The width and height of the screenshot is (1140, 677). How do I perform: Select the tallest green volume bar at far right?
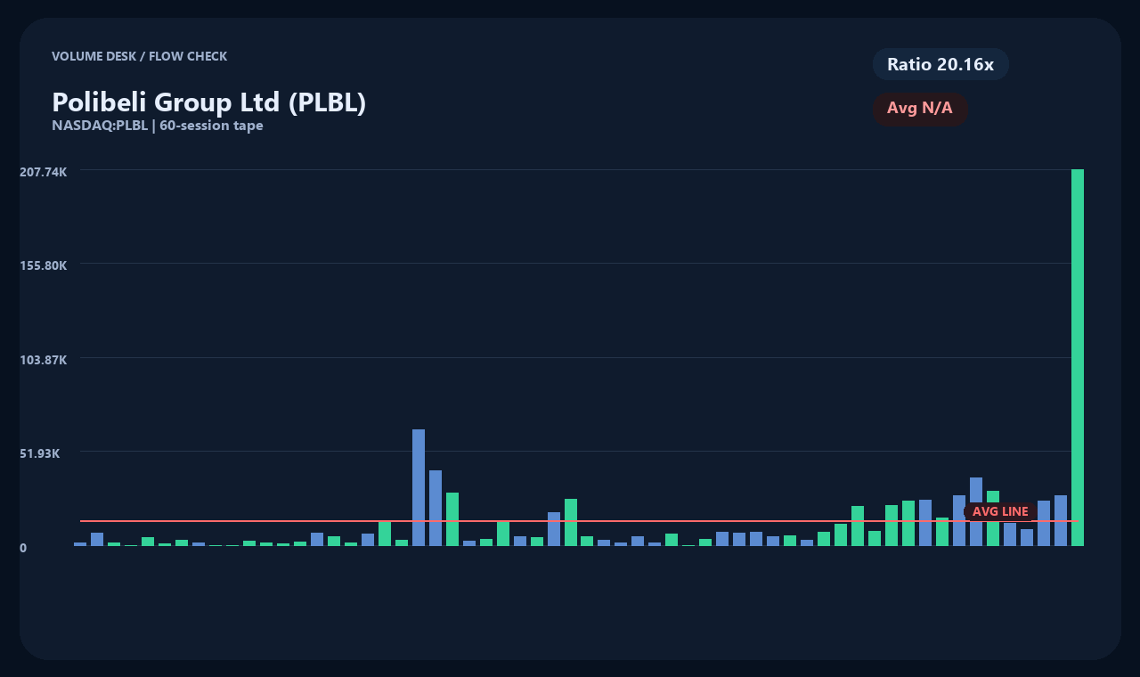[x=1078, y=357]
